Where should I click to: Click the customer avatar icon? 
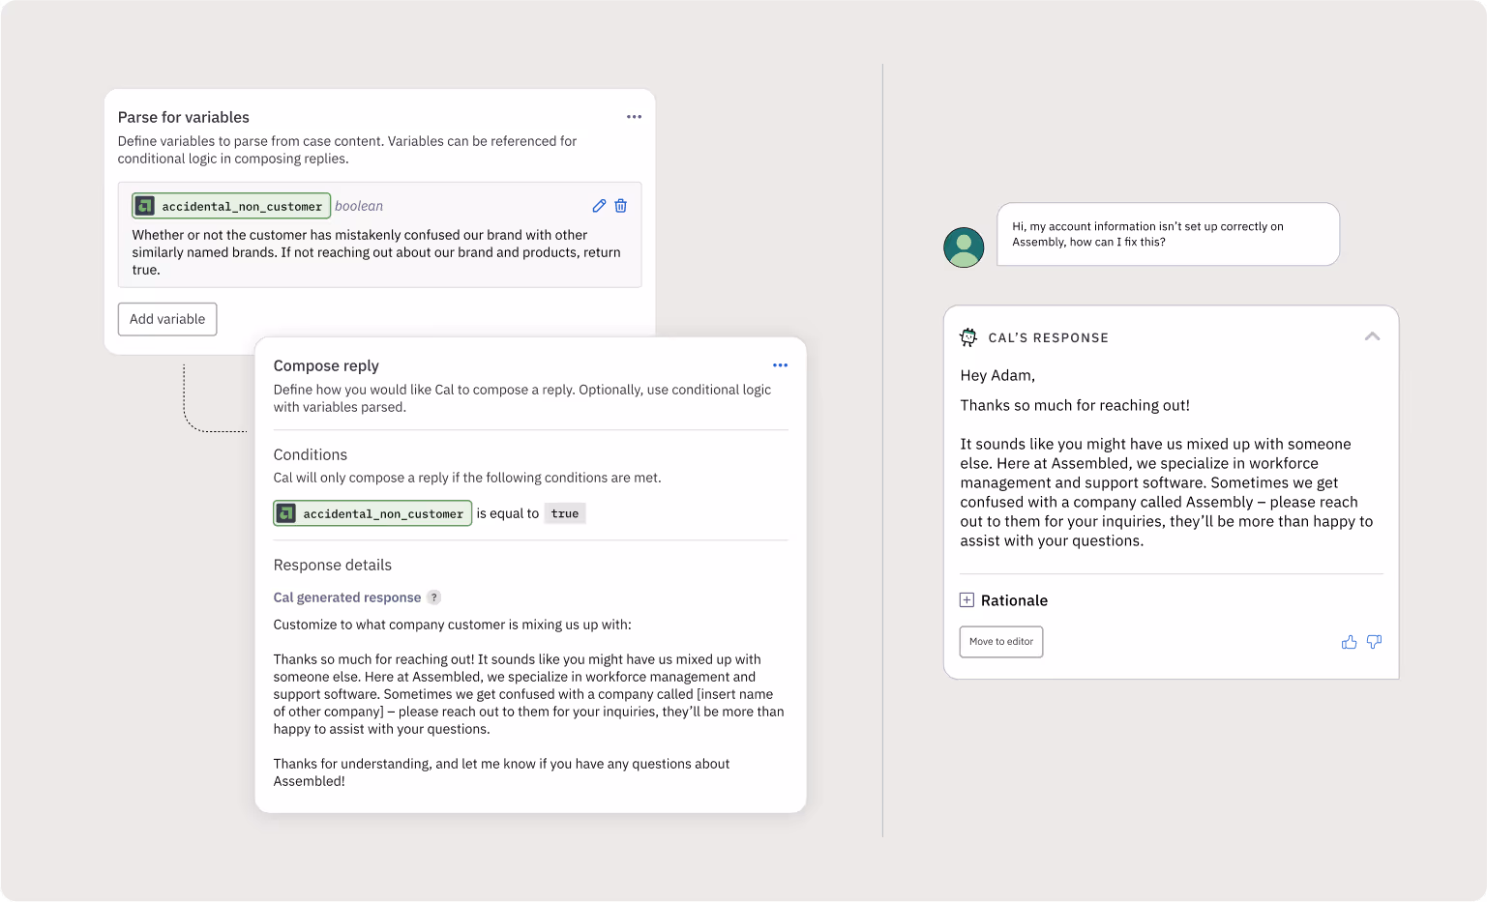(x=964, y=247)
